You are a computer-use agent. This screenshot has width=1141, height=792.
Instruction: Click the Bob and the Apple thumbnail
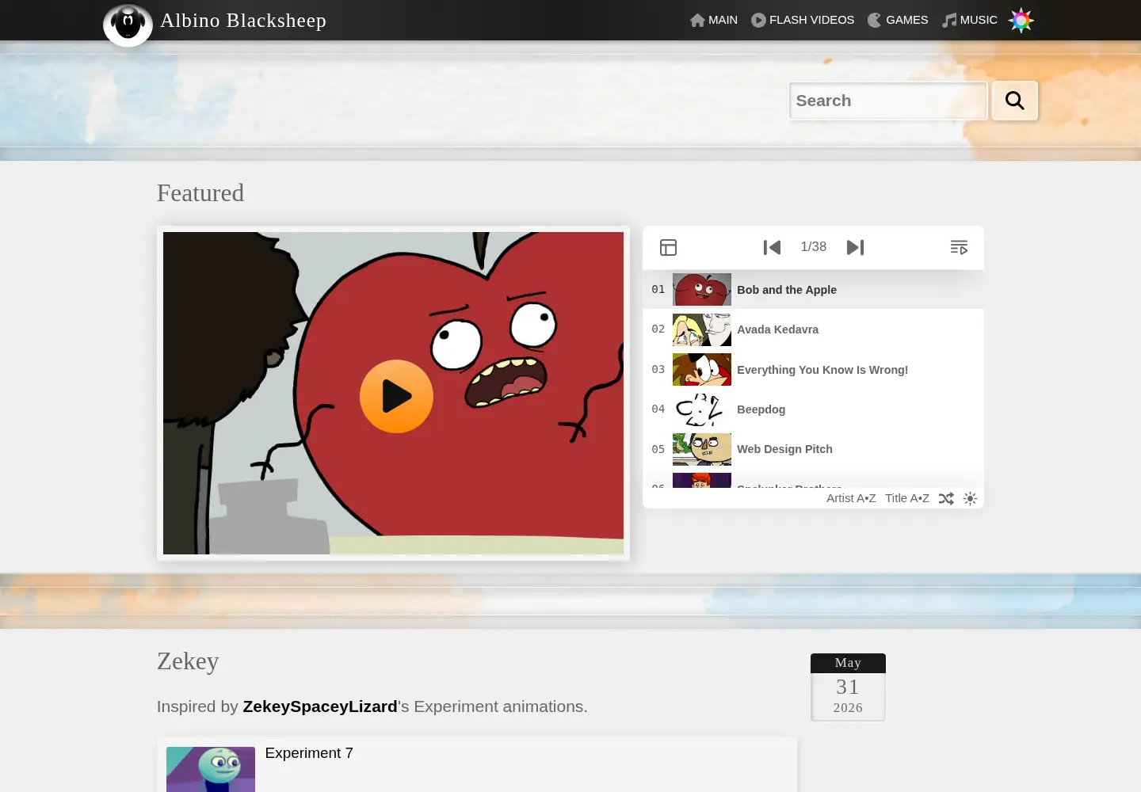702,290
